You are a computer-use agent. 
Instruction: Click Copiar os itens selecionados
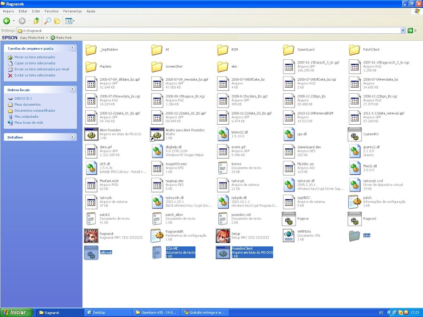coord(35,63)
